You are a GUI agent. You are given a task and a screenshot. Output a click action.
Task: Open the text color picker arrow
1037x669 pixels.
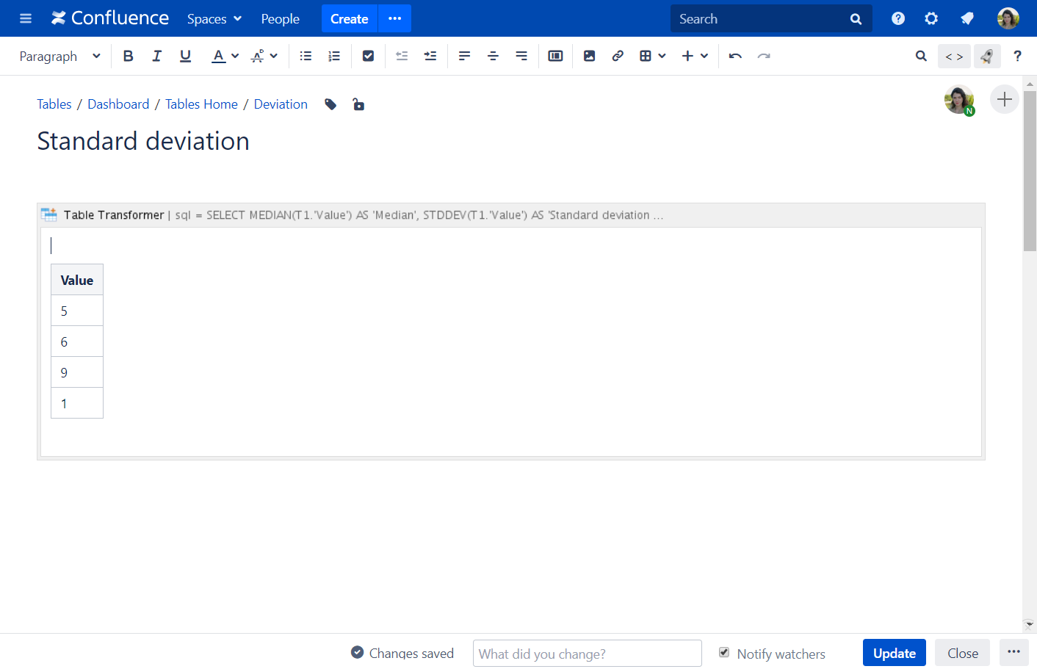point(235,56)
